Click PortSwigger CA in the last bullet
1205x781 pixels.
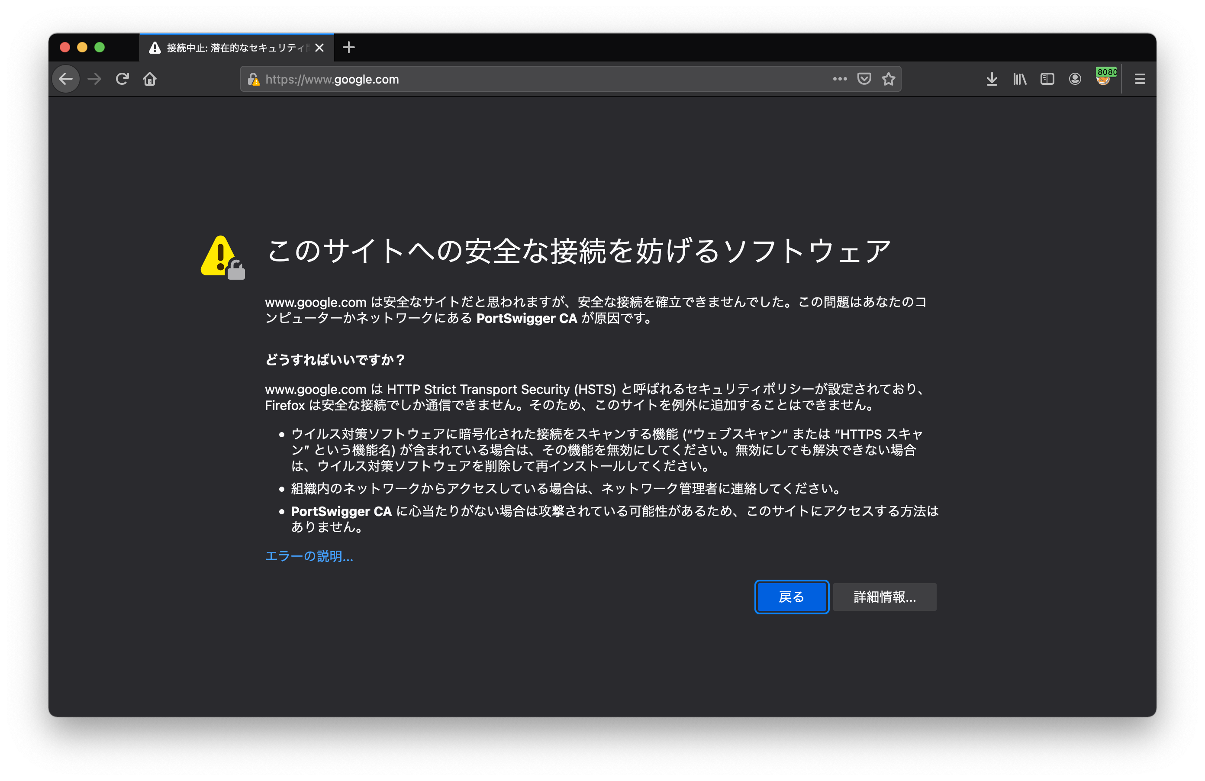(x=341, y=511)
